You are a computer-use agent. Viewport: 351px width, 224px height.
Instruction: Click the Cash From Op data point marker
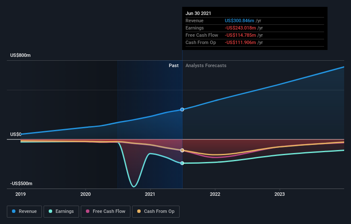(x=182, y=150)
